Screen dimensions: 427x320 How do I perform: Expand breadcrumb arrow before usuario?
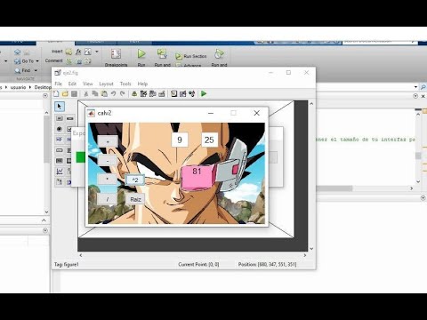tap(6, 87)
